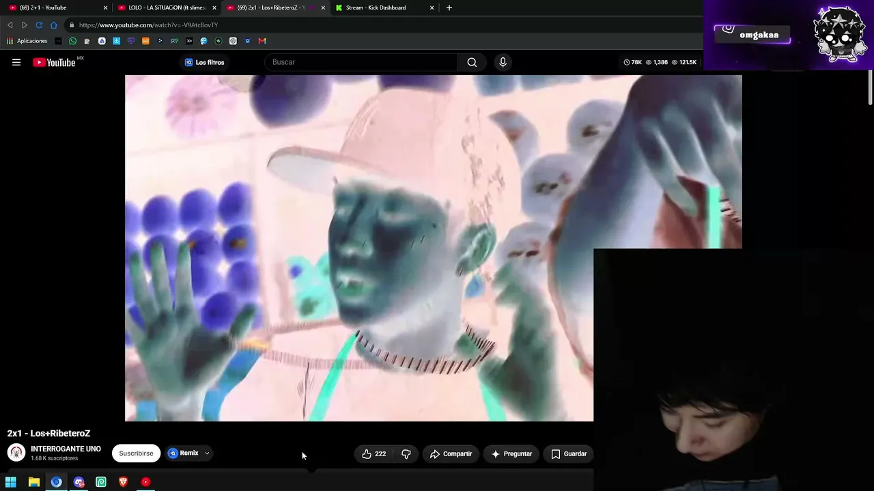This screenshot has width=874, height=491.
Task: Click the Preguntar button
Action: (511, 453)
